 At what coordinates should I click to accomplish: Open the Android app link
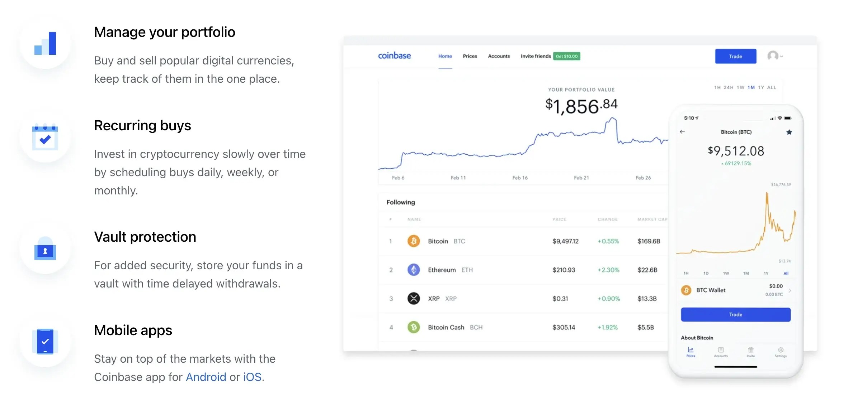[205, 377]
